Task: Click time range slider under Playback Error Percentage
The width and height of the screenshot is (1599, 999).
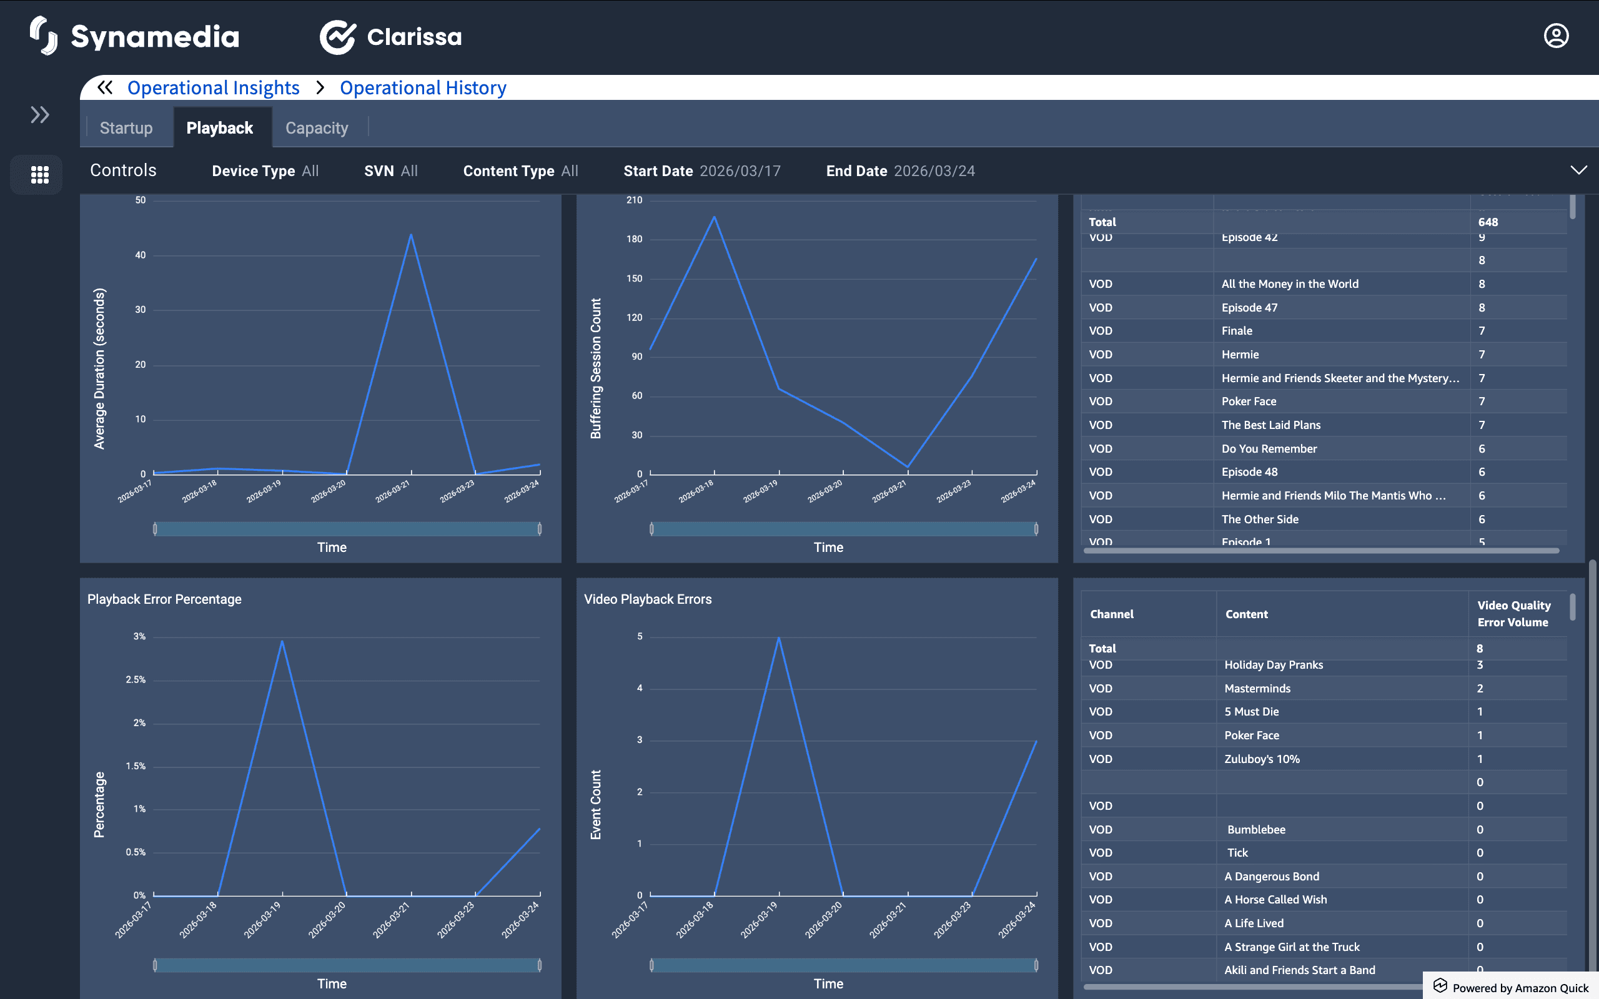Action: (x=347, y=965)
